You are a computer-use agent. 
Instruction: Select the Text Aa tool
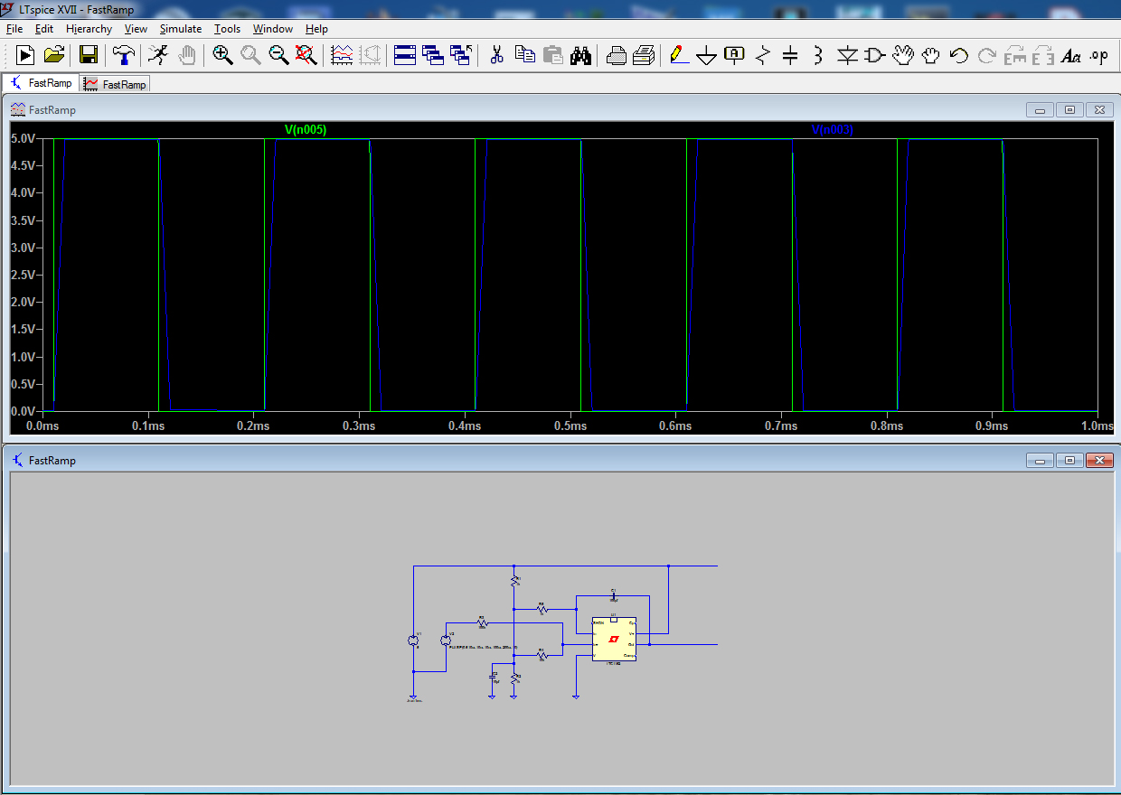1071,55
